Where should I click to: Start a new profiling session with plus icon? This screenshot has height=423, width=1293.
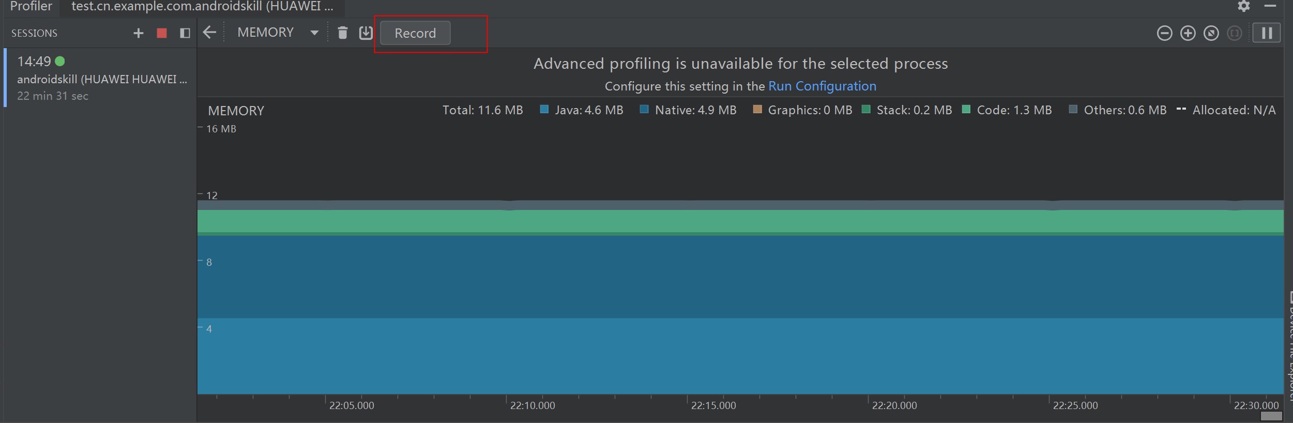[x=138, y=33]
